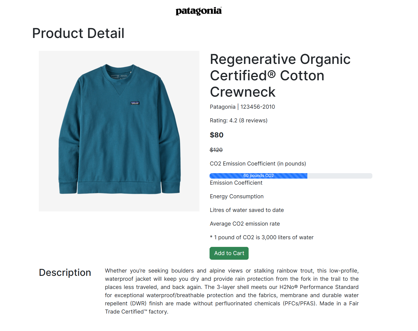Click the Product Detail page heading
Screen dimensions: 418x331
click(x=78, y=33)
